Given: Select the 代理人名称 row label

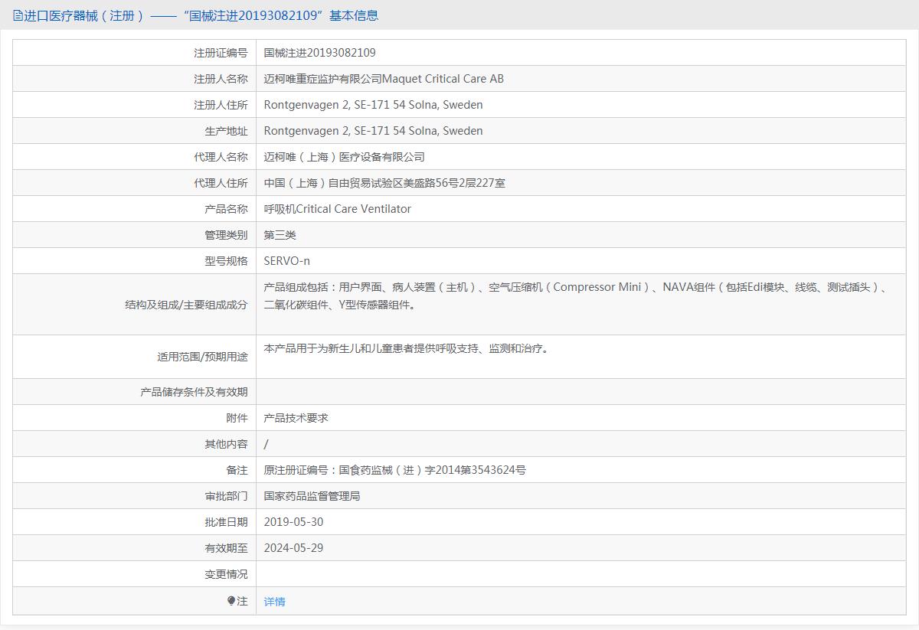Looking at the screenshot, I should [221, 157].
